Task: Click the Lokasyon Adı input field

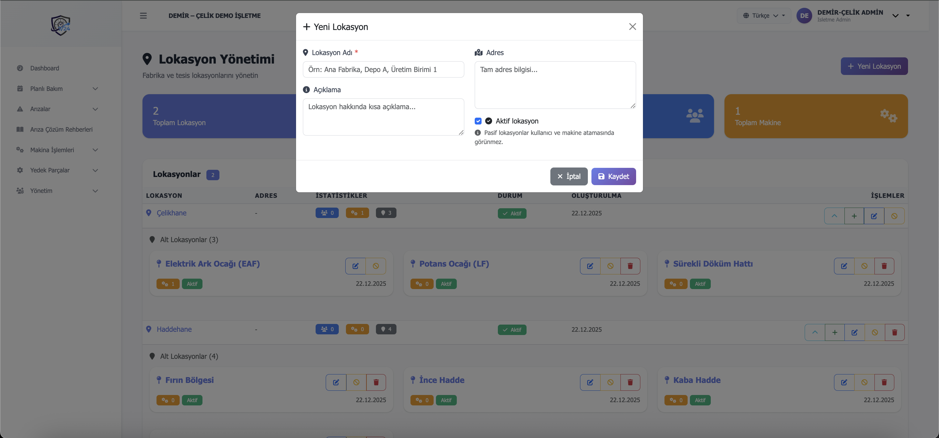Action: (383, 70)
